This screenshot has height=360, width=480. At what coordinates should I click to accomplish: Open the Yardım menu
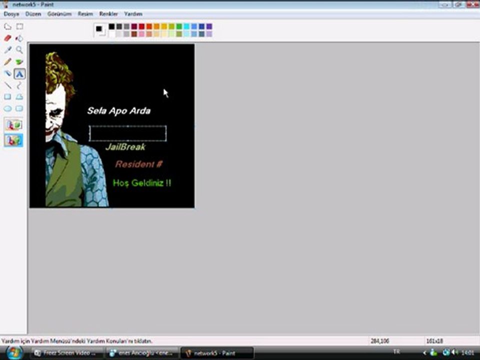[133, 14]
